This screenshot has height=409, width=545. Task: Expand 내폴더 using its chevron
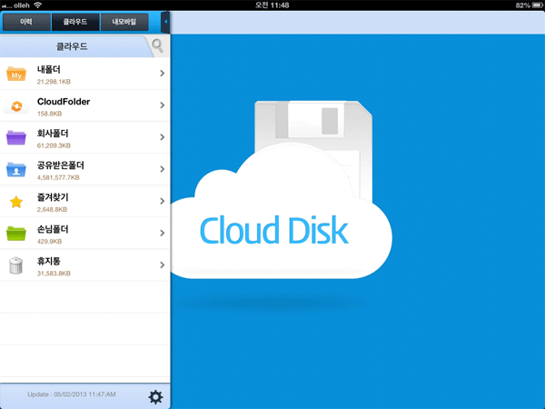pos(162,74)
